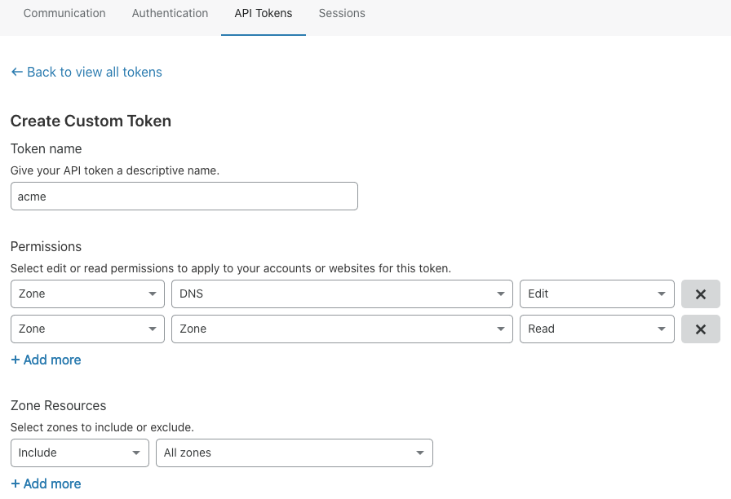The height and width of the screenshot is (499, 731).
Task: Click the Token name input field
Action: (184, 197)
